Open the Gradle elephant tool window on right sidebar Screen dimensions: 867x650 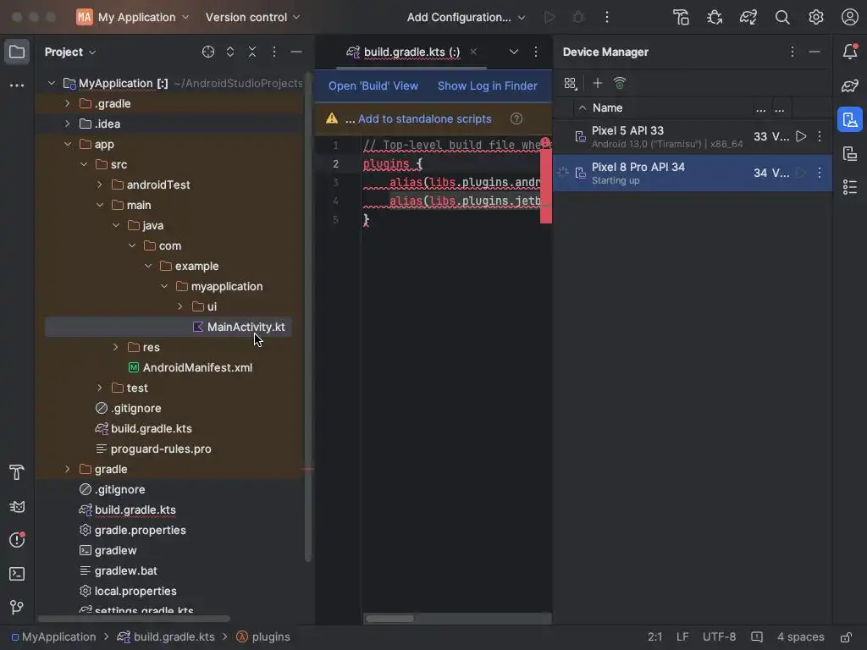click(x=850, y=85)
